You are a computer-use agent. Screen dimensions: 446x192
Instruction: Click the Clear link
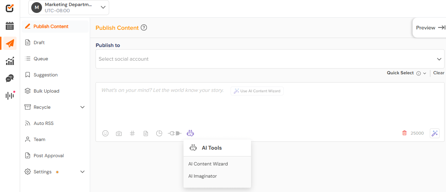coord(439,73)
